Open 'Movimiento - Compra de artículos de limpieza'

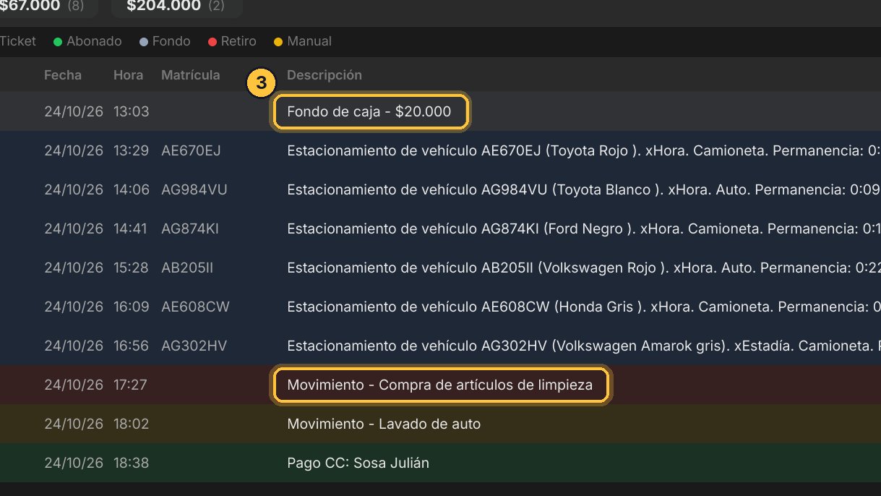click(440, 385)
